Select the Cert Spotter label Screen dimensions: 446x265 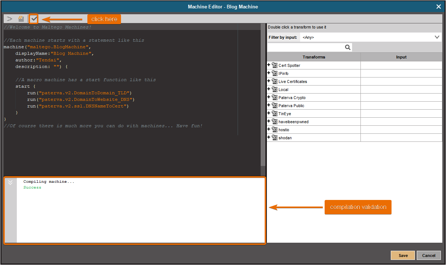(289, 65)
